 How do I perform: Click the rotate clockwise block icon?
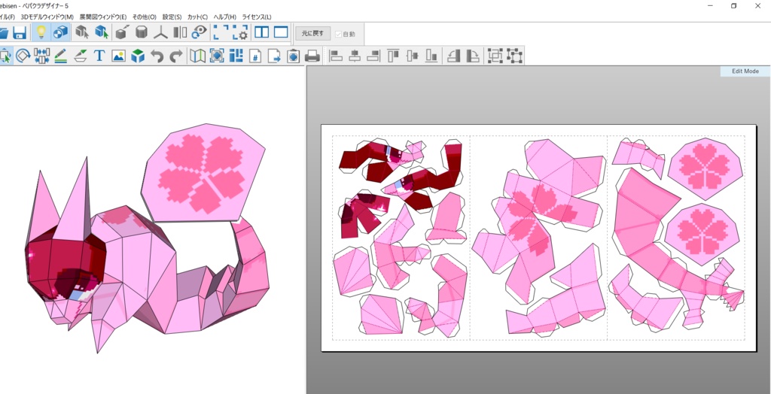(472, 56)
